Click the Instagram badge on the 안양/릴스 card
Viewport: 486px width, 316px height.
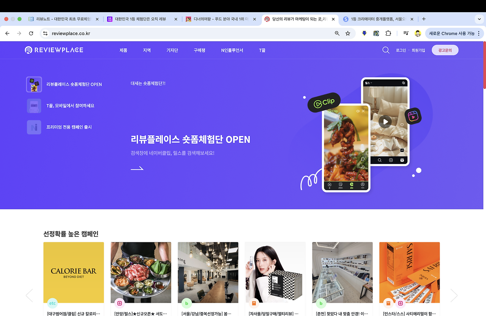point(119,303)
